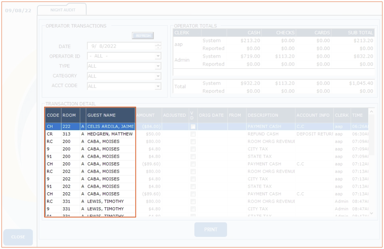
Task: Click the DATE input field
Action: tap(121, 46)
